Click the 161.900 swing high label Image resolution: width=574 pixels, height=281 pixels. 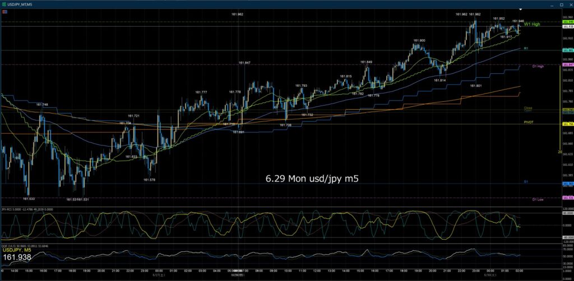point(419,40)
